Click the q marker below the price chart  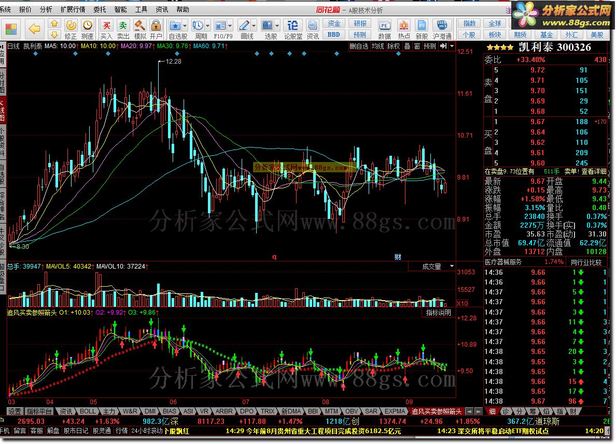pyautogui.click(x=274, y=257)
